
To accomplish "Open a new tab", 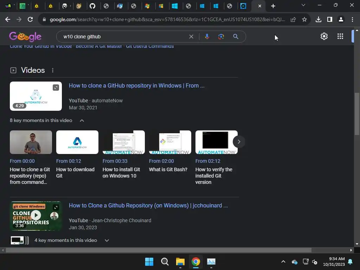I will [x=273, y=6].
